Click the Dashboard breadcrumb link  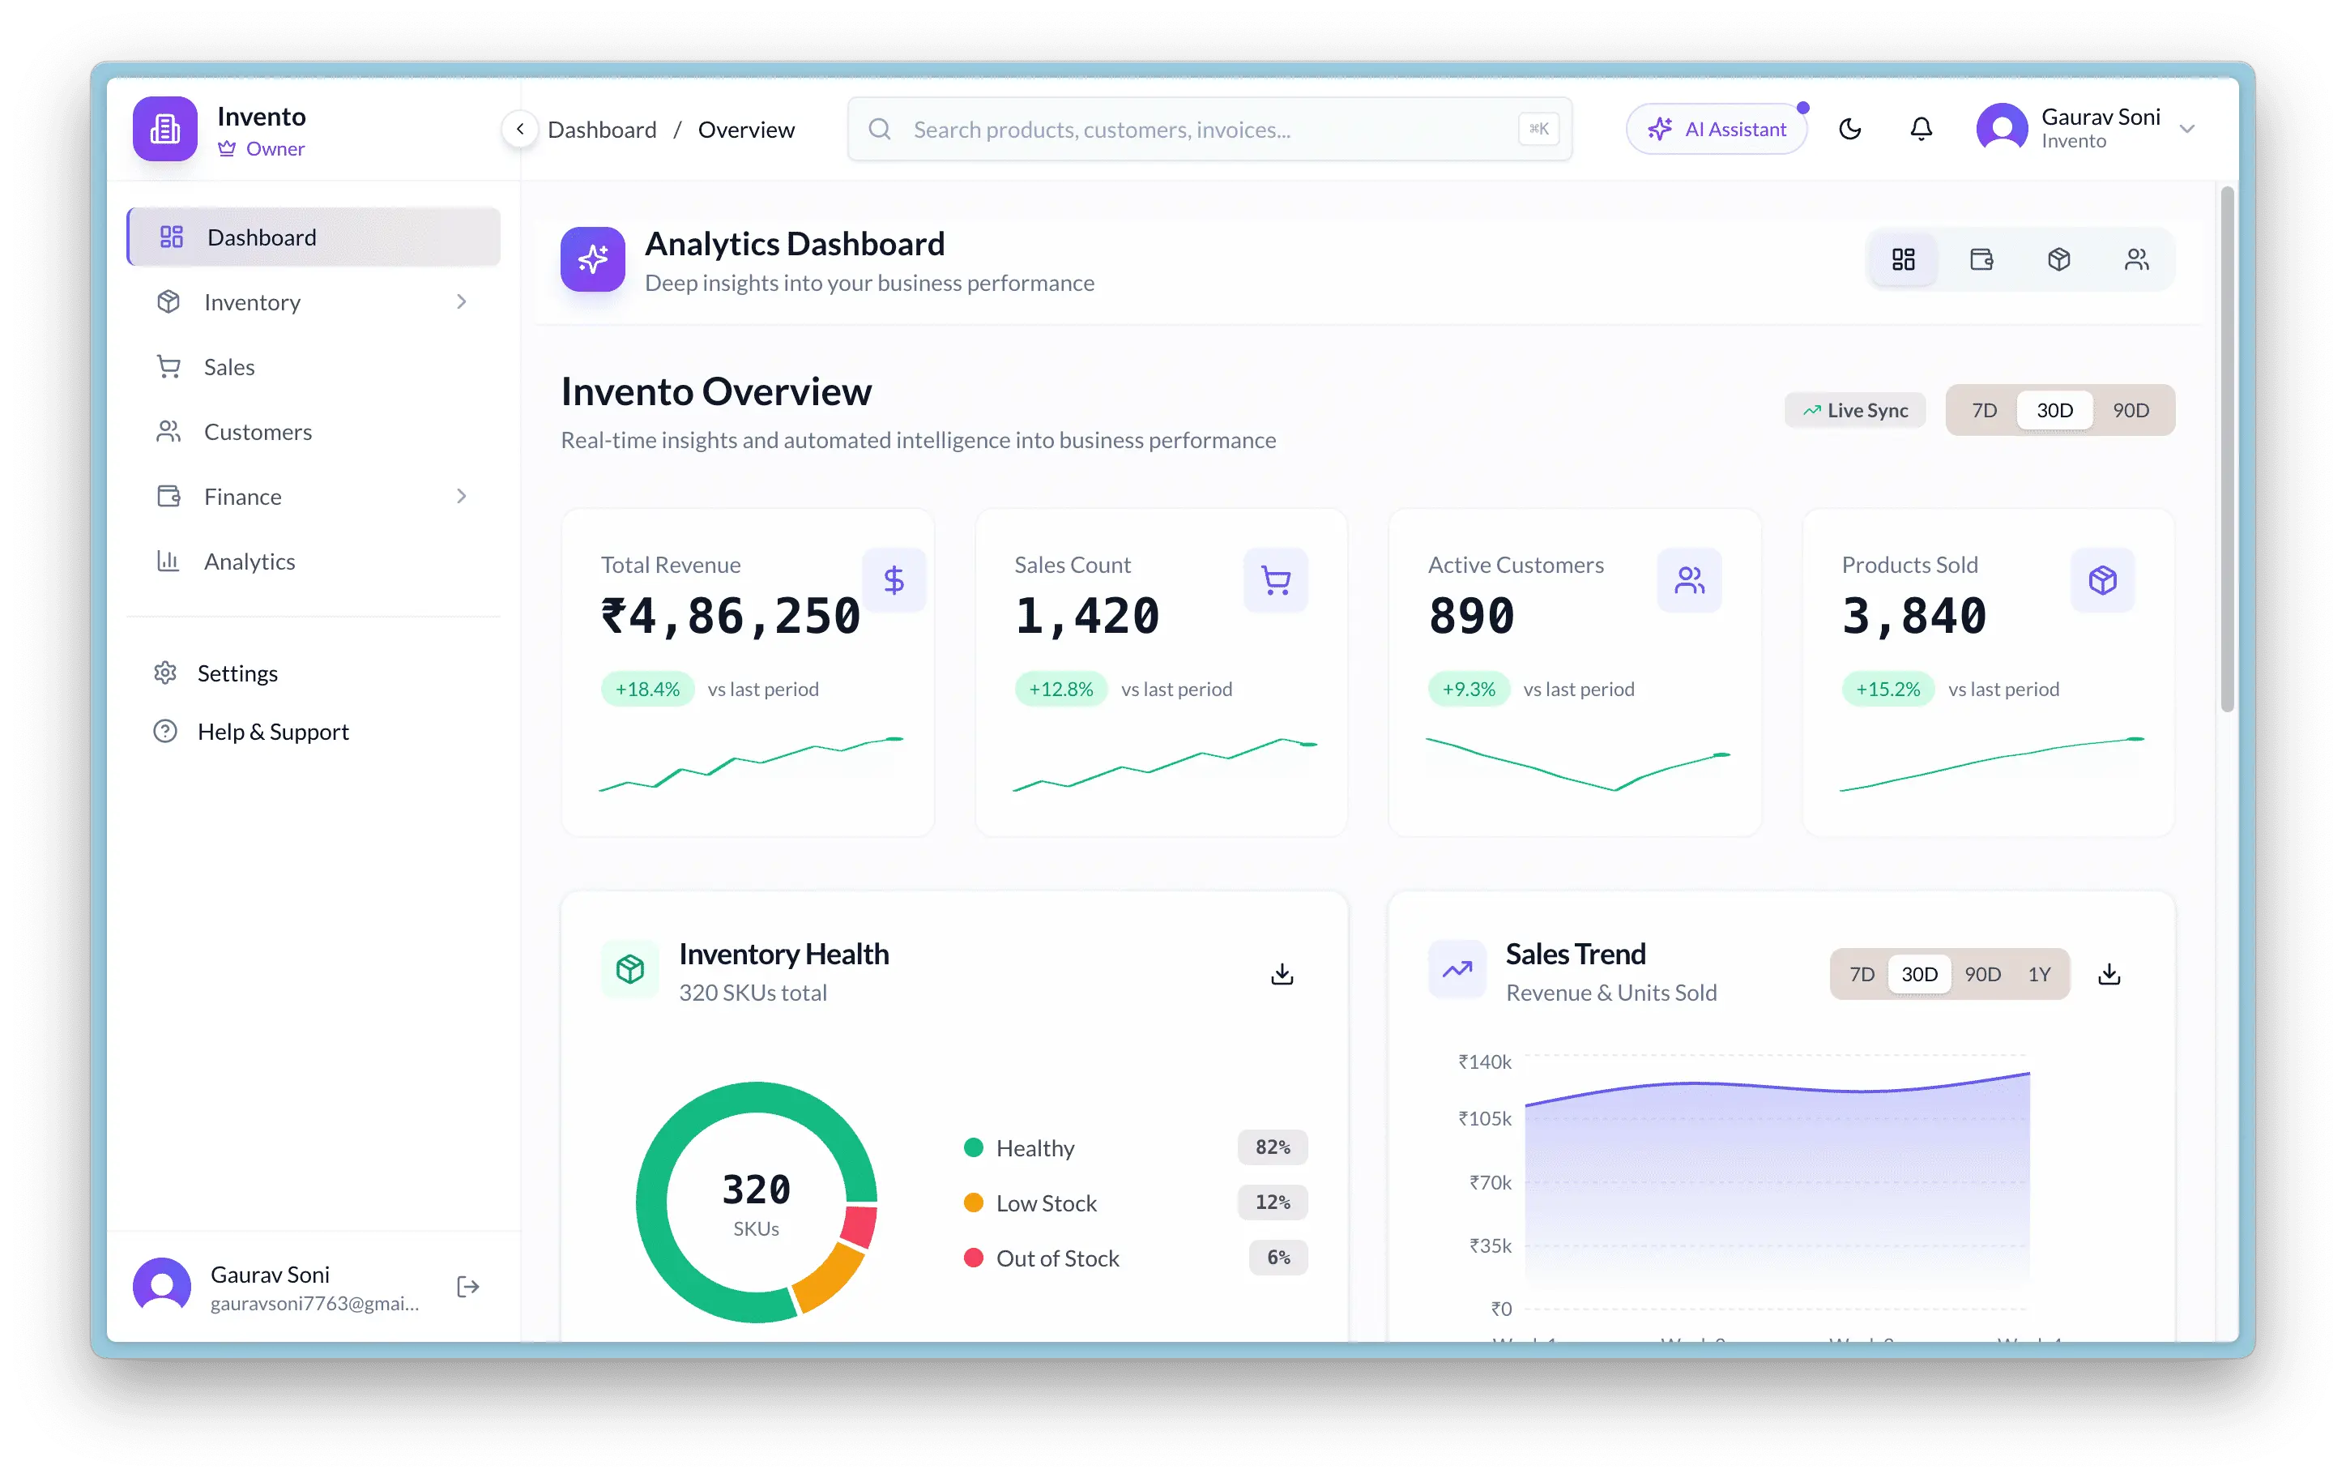coord(601,130)
